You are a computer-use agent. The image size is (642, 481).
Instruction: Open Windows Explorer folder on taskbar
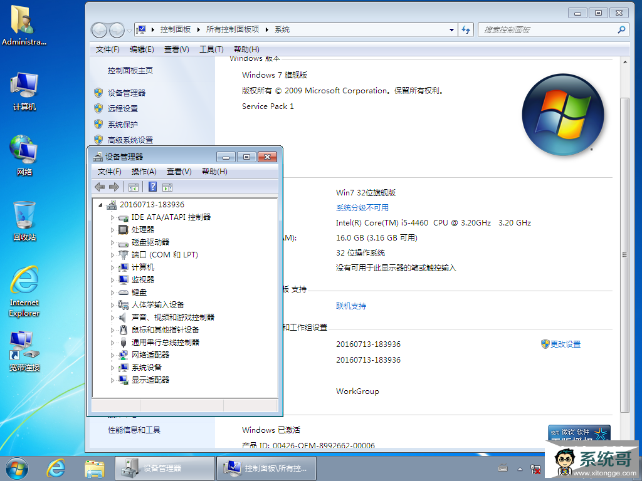(x=95, y=468)
